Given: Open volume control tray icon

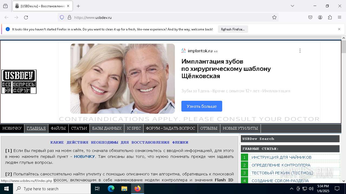Looking at the screenshot, I should (311, 189).
